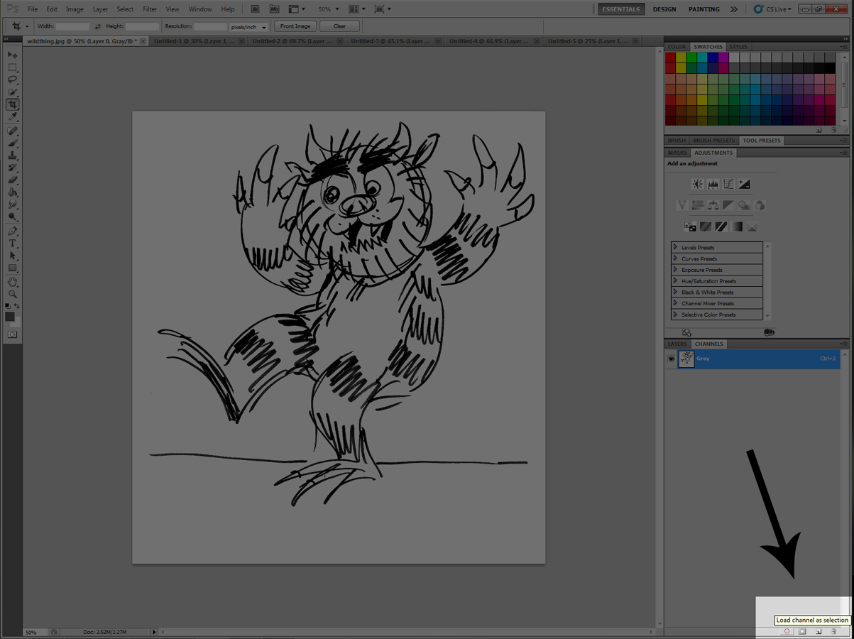Toggle Quick Mask mode

click(x=12, y=334)
